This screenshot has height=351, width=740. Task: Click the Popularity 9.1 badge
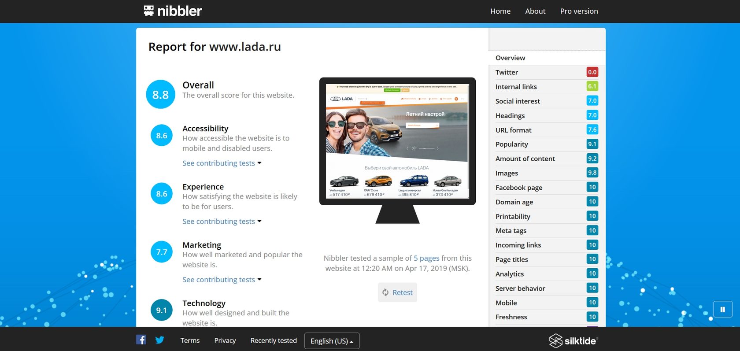click(x=592, y=144)
